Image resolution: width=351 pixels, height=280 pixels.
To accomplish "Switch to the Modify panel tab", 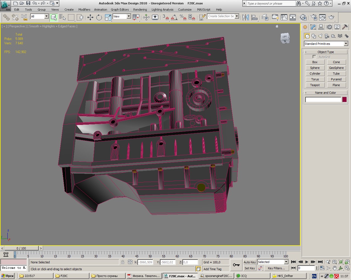I will pos(313,27).
